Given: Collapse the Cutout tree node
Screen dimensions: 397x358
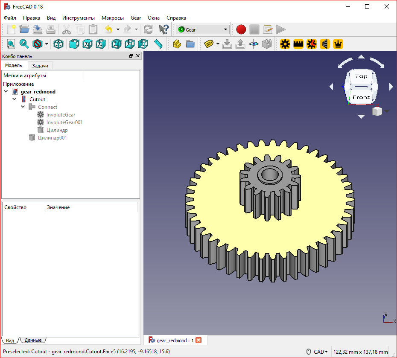Looking at the screenshot, I should (15, 99).
